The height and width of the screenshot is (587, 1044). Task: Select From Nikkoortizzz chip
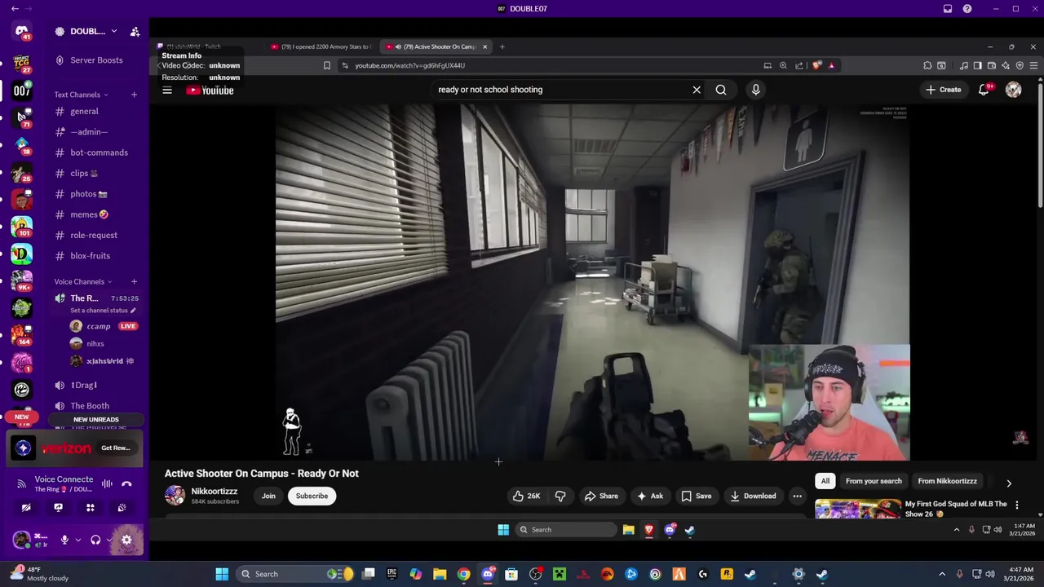click(x=948, y=481)
